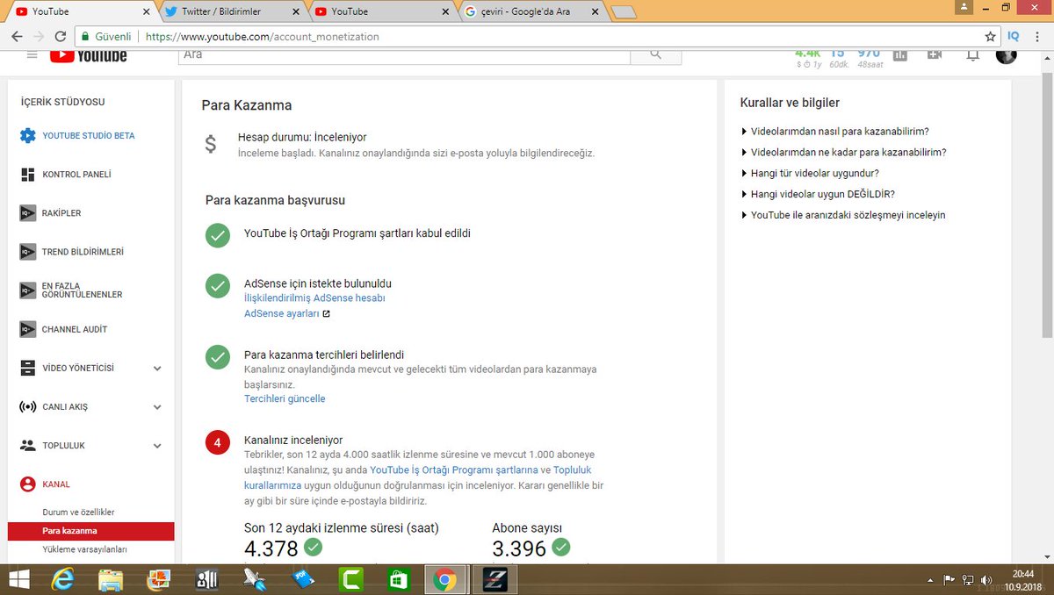Select Para kazanma menu item

tap(91, 531)
